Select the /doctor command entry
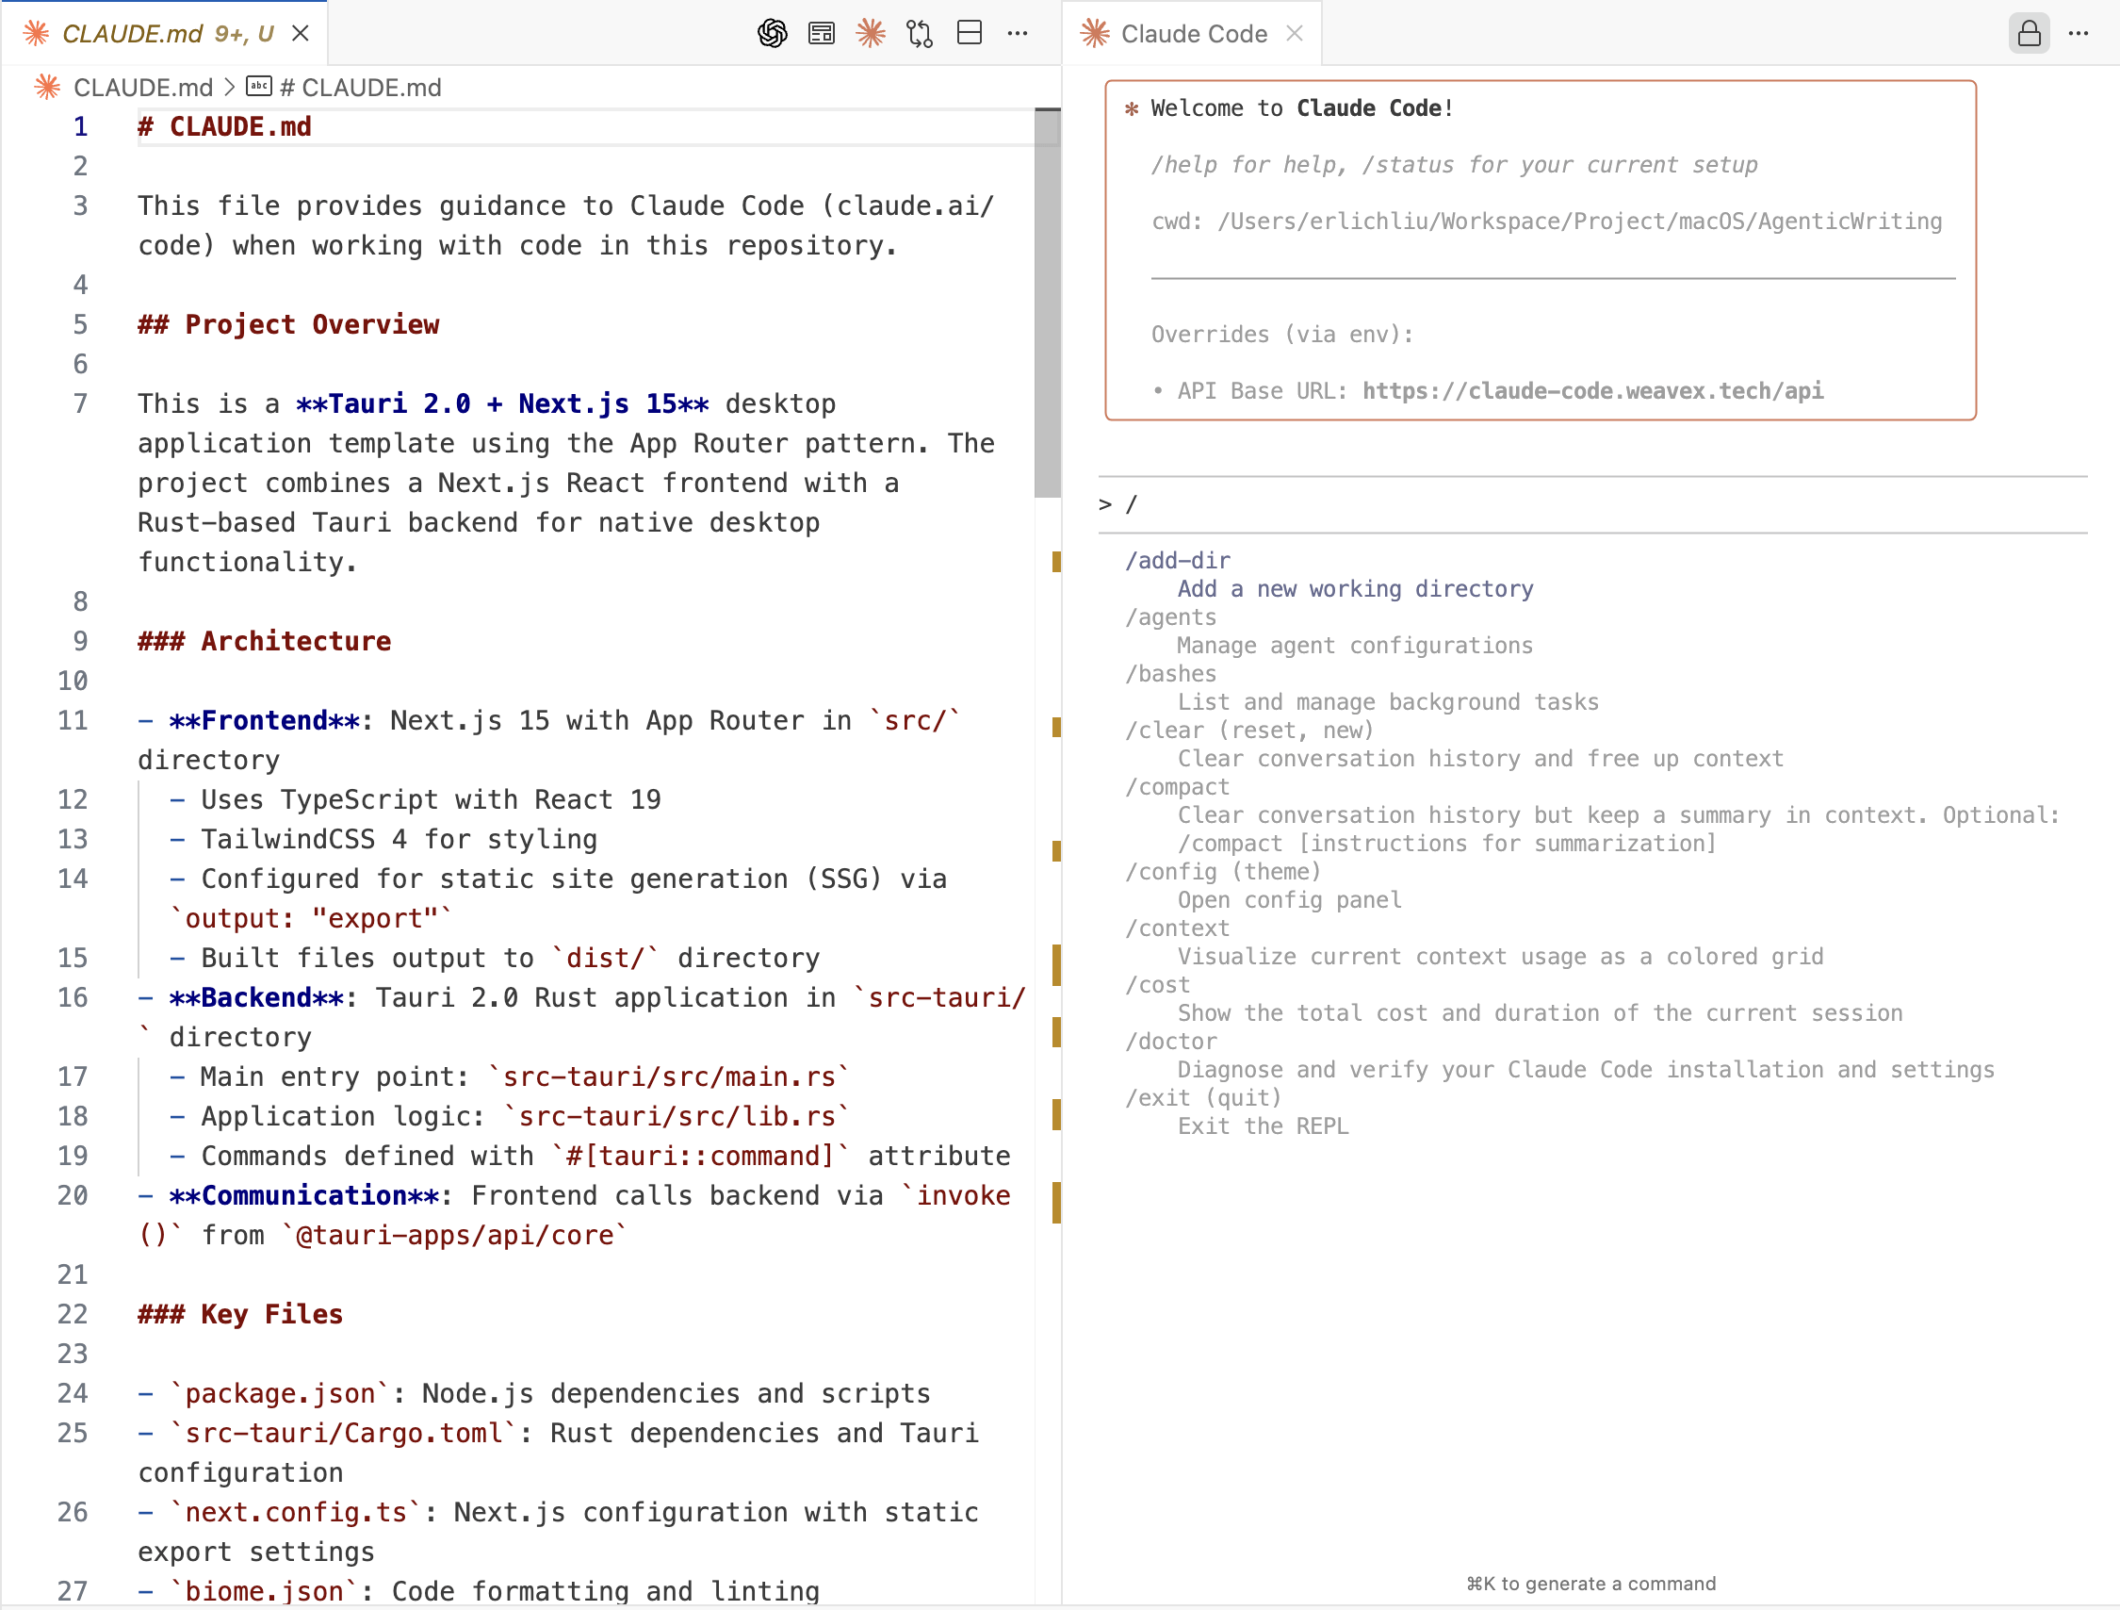The width and height of the screenshot is (2120, 1610). point(1170,1042)
